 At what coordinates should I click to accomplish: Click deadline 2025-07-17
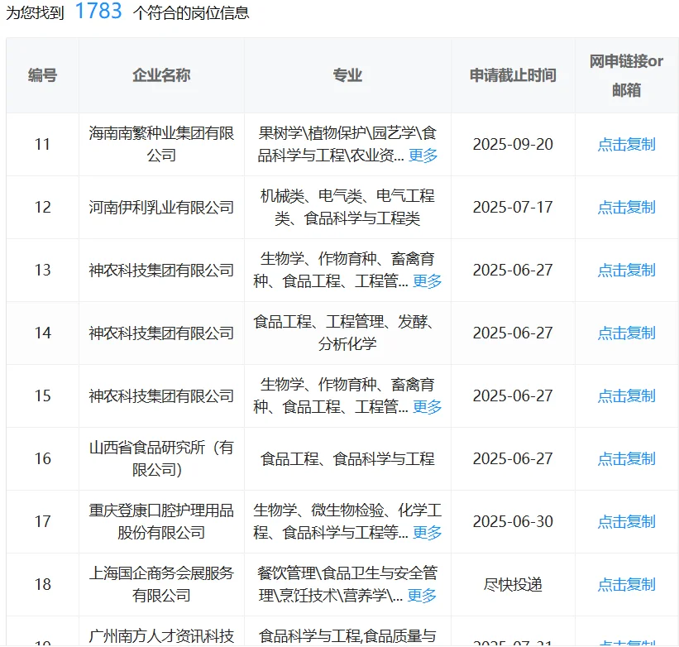point(513,207)
